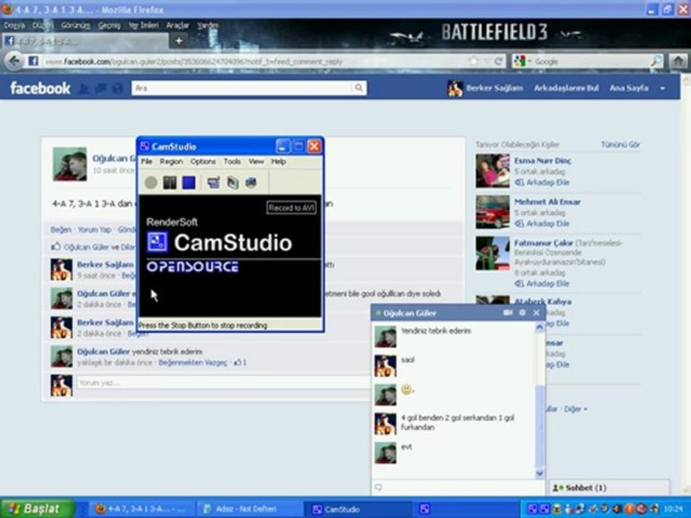Switch to CamStudio taskbar button
This screenshot has height=518, width=691.
(x=357, y=509)
